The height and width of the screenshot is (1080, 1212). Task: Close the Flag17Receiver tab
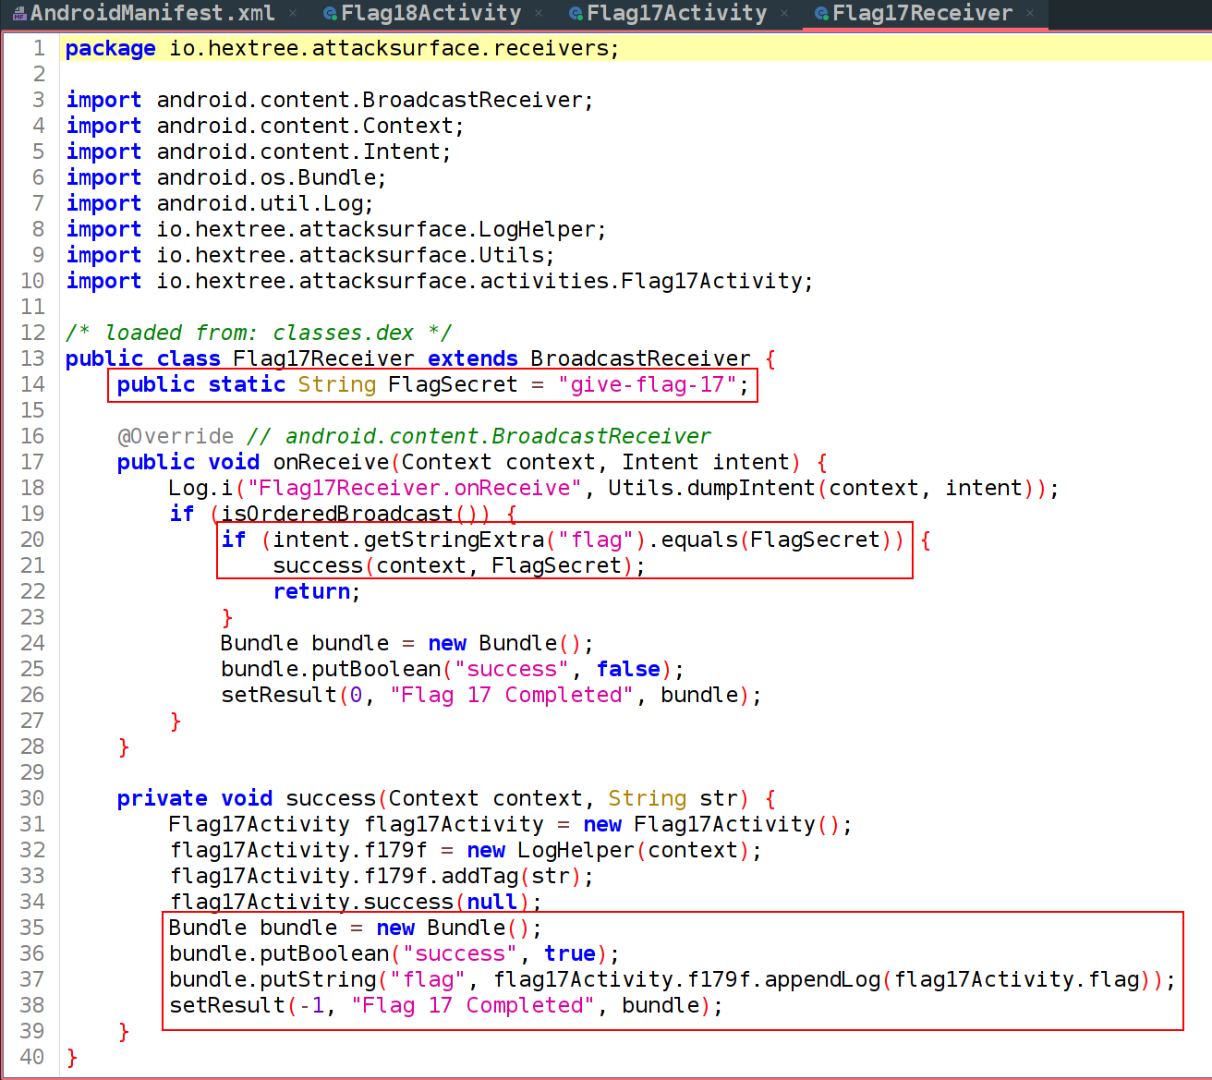(x=1030, y=13)
